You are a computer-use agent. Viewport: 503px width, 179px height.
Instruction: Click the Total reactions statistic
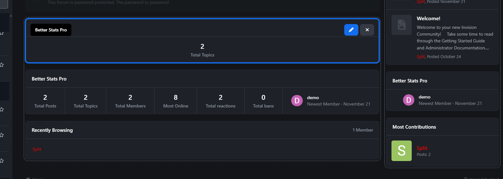click(x=220, y=101)
